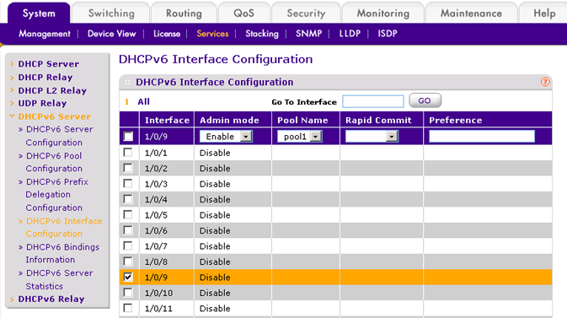Open the help question mark icon

tap(545, 82)
